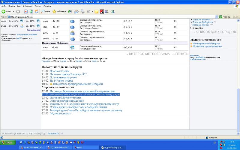Click the Research toolbar icon
This screenshot has height=150, width=240.
[107, 11]
